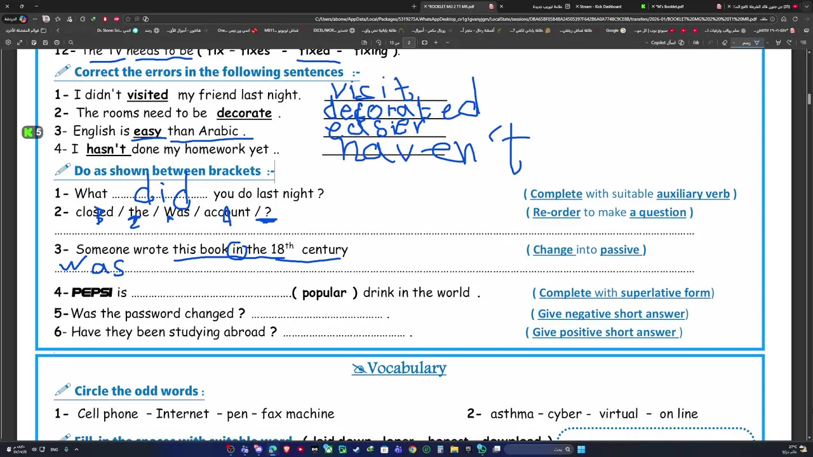The height and width of the screenshot is (457, 813).
Task: Click 'Change into passive' instruction text
Action: click(x=586, y=249)
